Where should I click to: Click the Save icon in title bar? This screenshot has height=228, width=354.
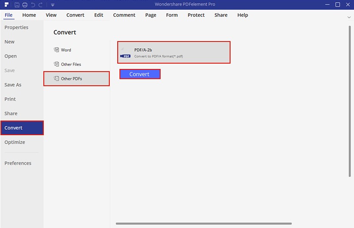tap(17, 5)
